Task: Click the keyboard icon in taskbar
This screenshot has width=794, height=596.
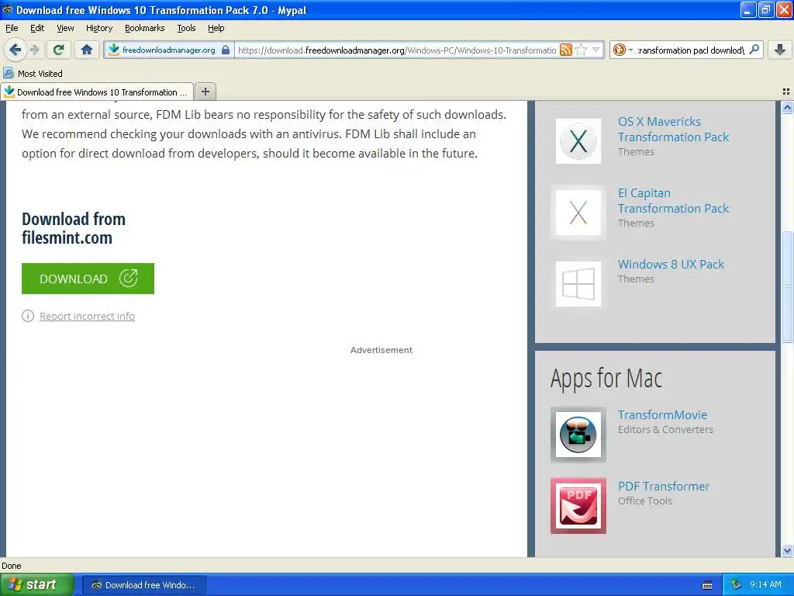Action: (707, 585)
